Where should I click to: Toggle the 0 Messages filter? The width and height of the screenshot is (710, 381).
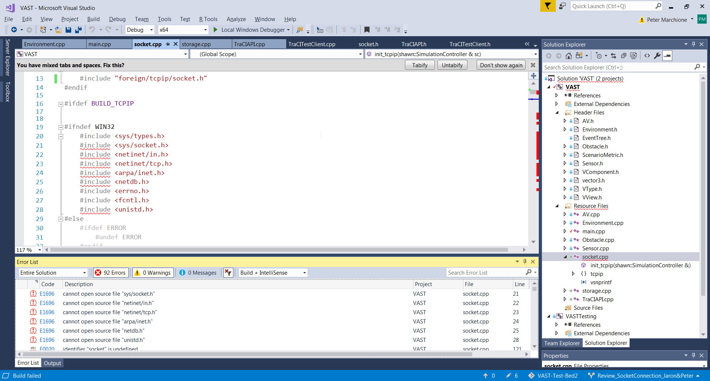click(x=198, y=273)
